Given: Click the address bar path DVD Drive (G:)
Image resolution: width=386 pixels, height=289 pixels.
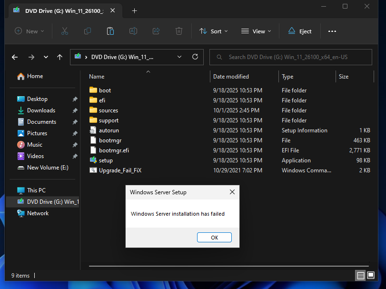Looking at the screenshot, I should click(x=122, y=57).
